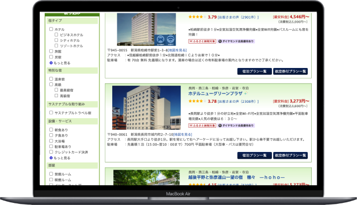Check the 駐車場あり filter box
This screenshot has height=205, width=357.
tap(51, 146)
